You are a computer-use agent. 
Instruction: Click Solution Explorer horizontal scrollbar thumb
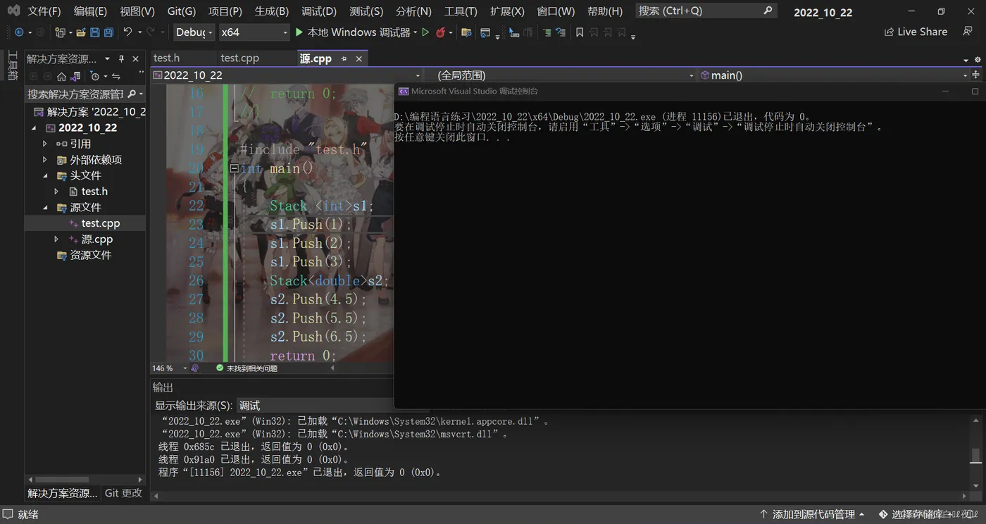pyautogui.click(x=62, y=480)
